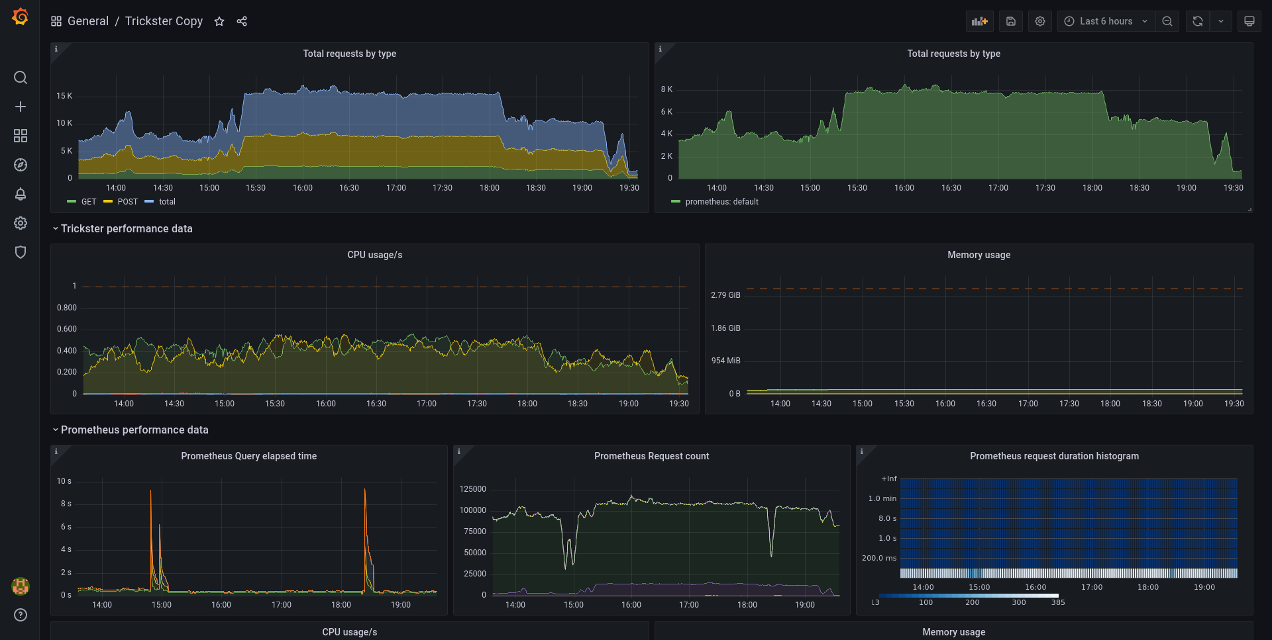The height and width of the screenshot is (640, 1272).
Task: Open Server Admin shield icon
Action: [x=21, y=252]
